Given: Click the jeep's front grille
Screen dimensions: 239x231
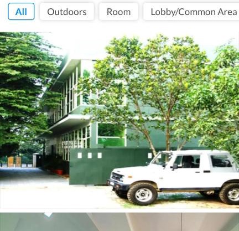Looking at the screenshot, I should pyautogui.click(x=117, y=177).
